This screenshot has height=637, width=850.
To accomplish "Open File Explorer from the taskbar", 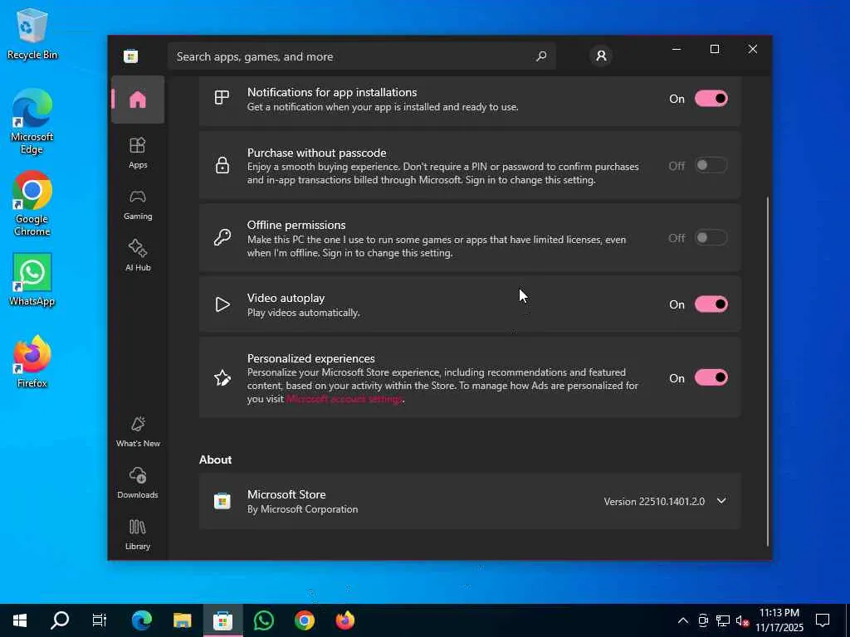I will (x=182, y=620).
